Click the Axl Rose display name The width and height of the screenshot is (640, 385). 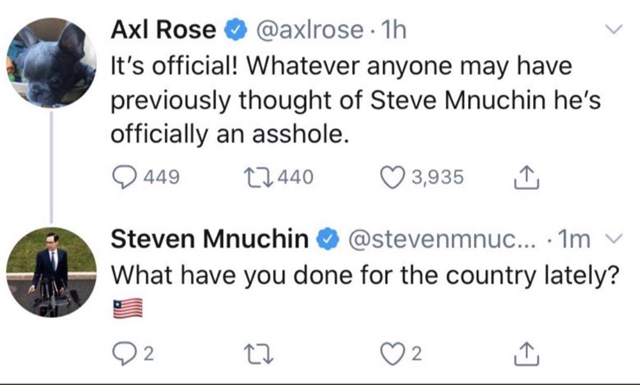coord(162,30)
